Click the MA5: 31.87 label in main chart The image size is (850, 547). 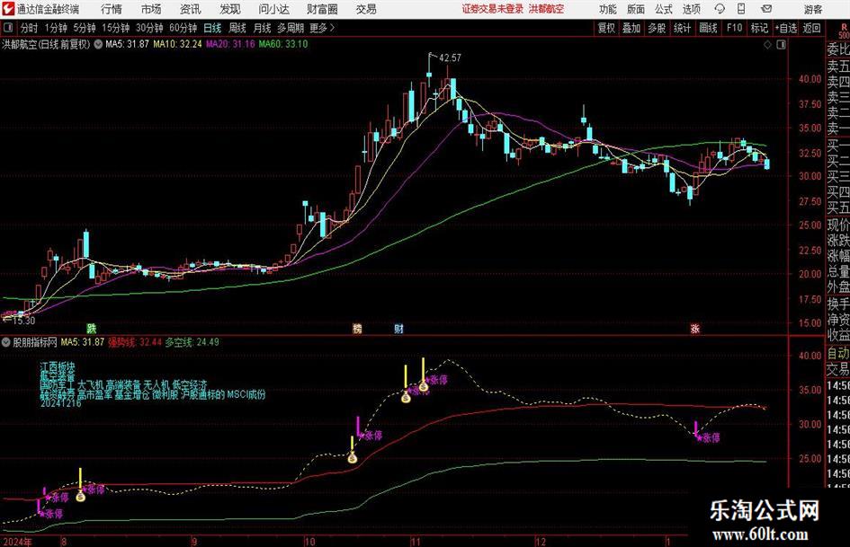click(127, 44)
